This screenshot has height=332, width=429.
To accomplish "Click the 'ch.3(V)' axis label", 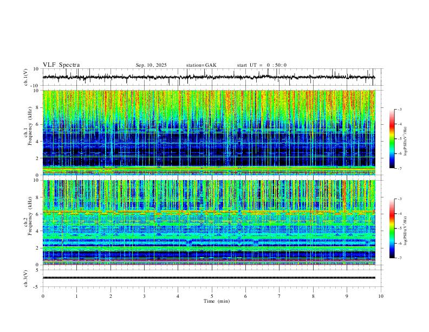I will (x=26, y=279).
